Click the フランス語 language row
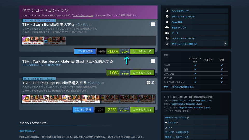 (x=196, y=74)
